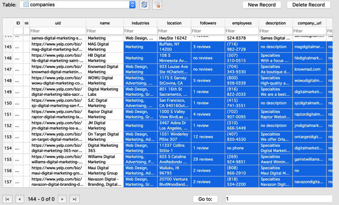Click the no phone employees cell
Viewport: 339px width, 205px height.
(x=242, y=148)
